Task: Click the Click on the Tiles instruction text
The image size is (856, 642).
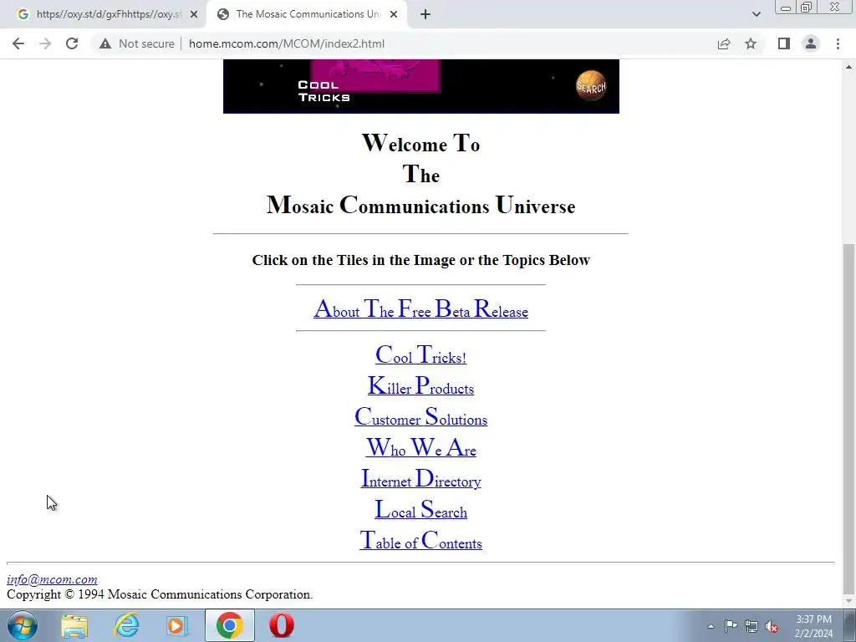Action: (421, 260)
